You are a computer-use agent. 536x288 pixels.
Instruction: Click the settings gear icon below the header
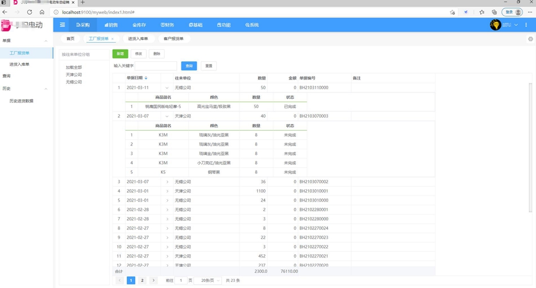[x=530, y=39]
